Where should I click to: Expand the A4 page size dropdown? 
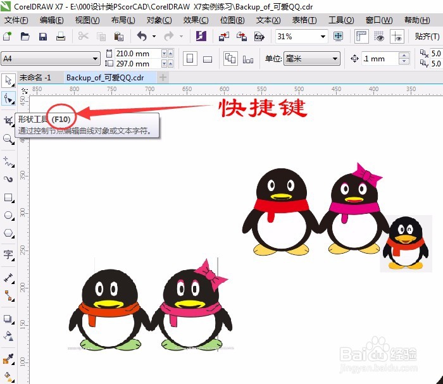tap(95, 59)
